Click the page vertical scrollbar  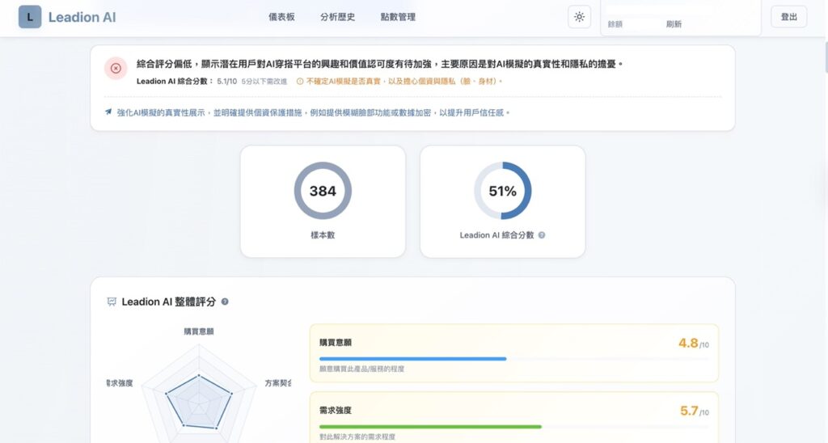tap(825, 56)
